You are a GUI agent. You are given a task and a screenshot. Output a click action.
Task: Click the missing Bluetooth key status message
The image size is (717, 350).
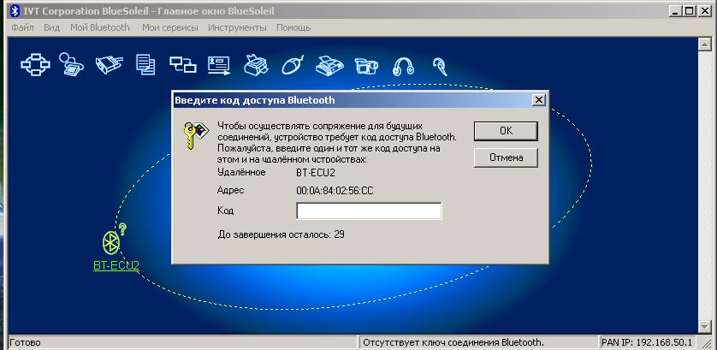453,342
